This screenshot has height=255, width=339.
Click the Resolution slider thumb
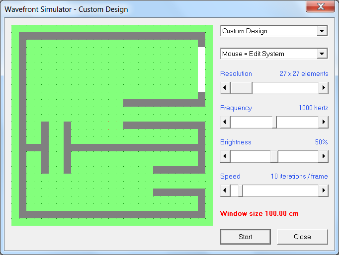241,88
